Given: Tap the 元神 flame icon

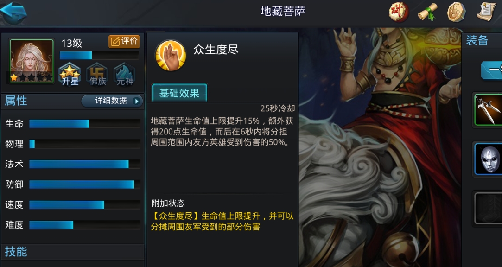Looking at the screenshot, I should [x=125, y=74].
